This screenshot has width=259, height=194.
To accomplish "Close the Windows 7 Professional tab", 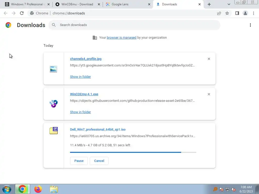I will pos(49,4).
